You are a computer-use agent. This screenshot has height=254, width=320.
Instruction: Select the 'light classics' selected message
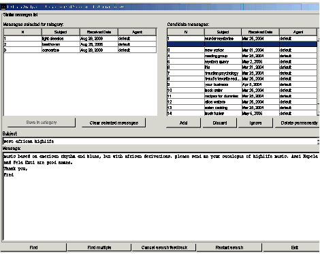point(80,38)
